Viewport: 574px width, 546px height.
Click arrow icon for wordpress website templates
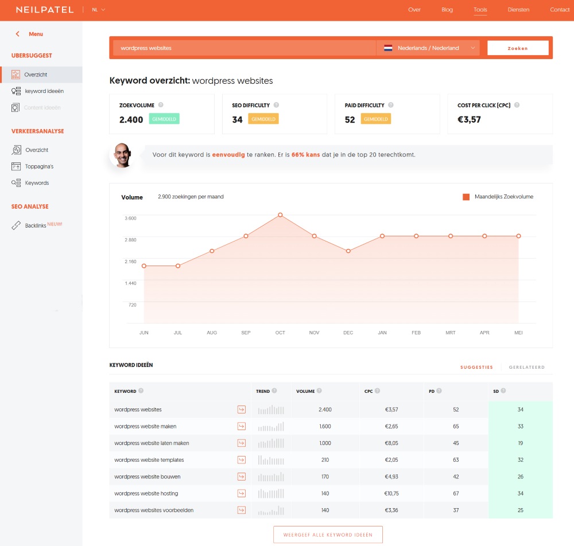click(x=242, y=460)
